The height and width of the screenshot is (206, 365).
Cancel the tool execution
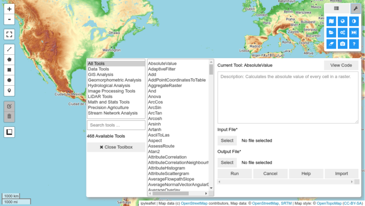point(270,174)
